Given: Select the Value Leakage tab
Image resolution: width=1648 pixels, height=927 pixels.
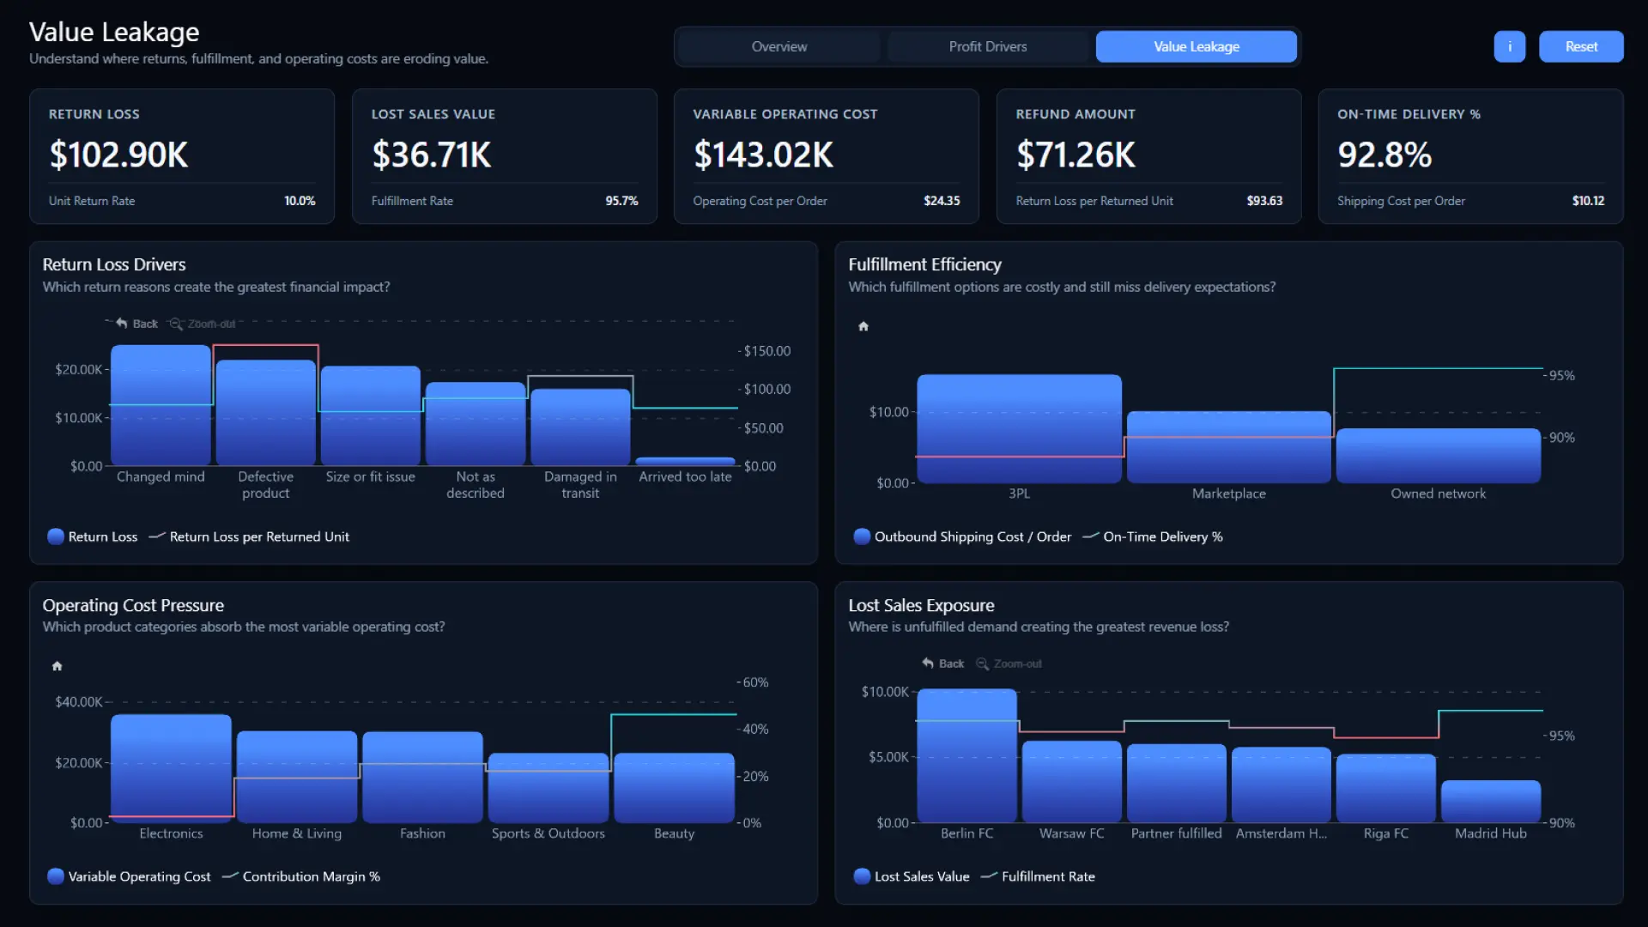Looking at the screenshot, I should (x=1196, y=46).
